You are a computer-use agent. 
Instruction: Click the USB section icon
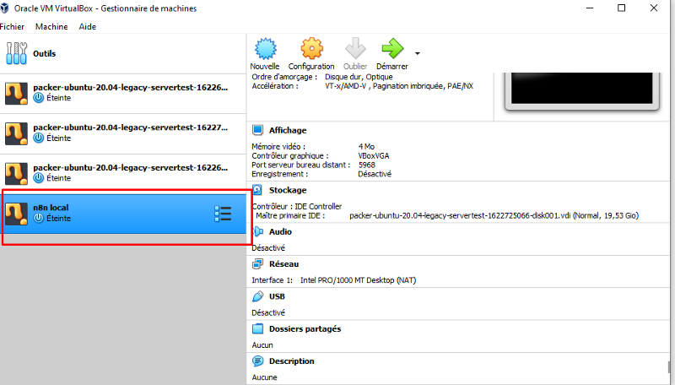258,296
